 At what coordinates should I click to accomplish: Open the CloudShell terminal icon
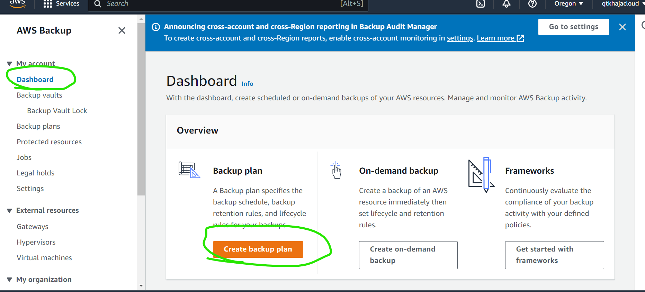coord(481,3)
